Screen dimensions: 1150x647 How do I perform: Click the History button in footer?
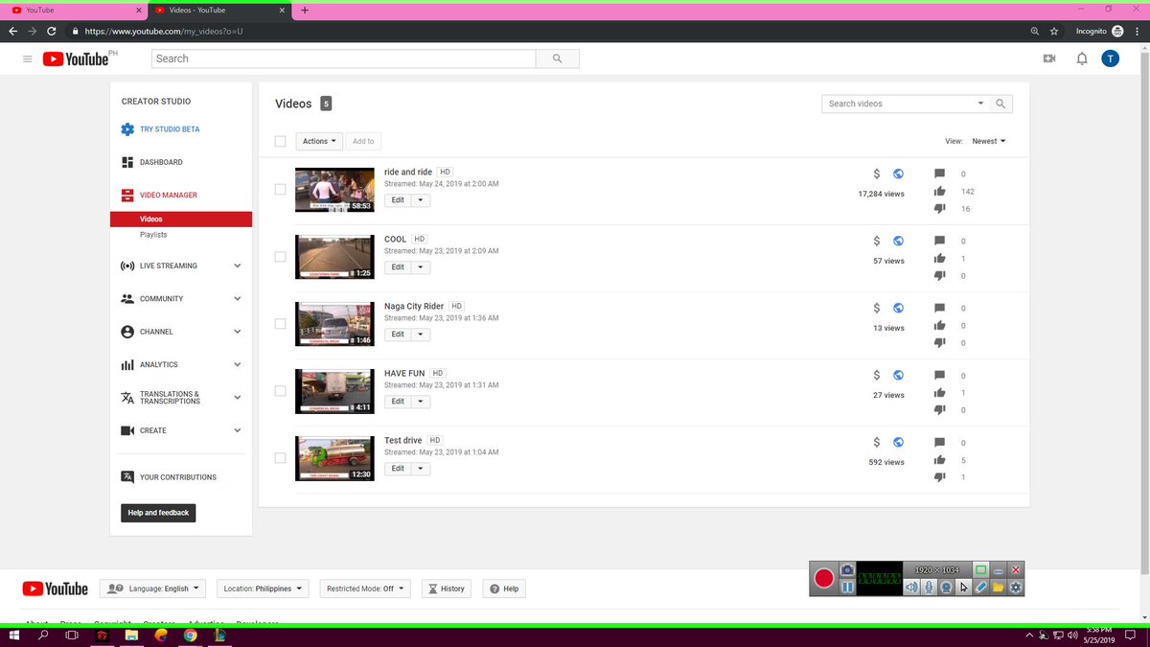point(447,589)
